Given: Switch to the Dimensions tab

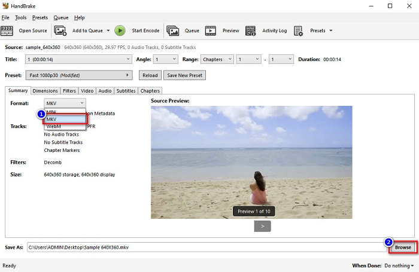Looking at the screenshot, I should (45, 91).
